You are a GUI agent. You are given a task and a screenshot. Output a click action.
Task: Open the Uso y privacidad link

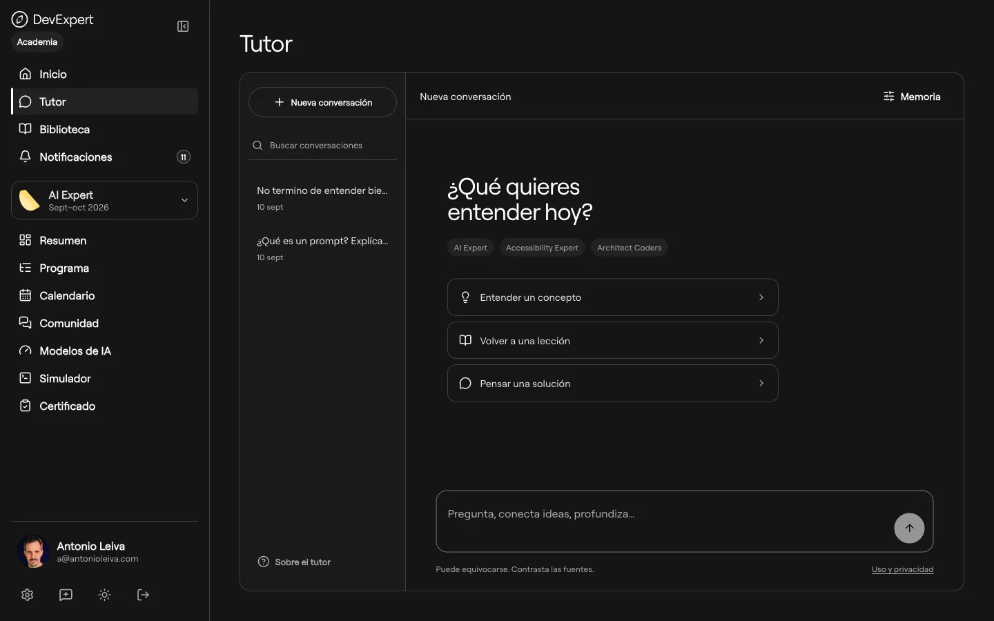[902, 569]
